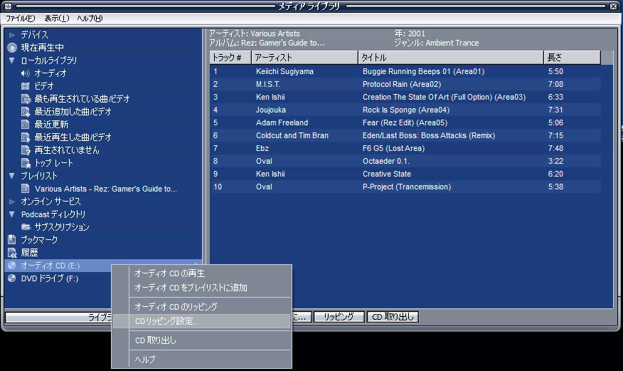Choose ヘルプ in the context menu
Viewport: 623px width, 371px height.
coord(201,360)
